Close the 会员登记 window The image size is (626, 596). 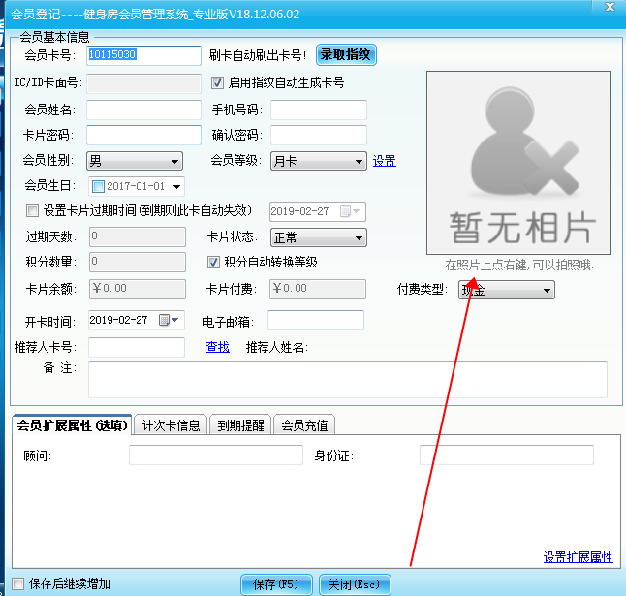pyautogui.click(x=610, y=7)
